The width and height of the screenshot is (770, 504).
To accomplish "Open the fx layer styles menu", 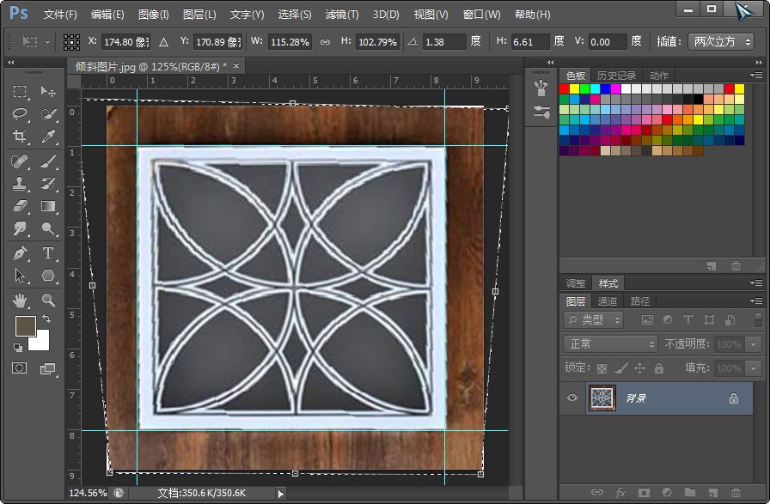I will point(620,492).
